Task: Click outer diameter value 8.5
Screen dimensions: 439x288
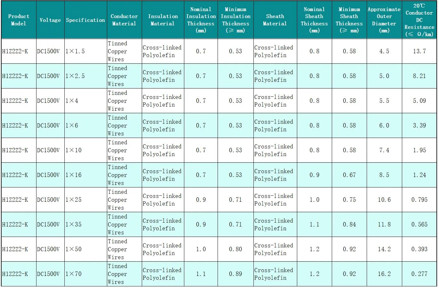Action: pos(384,175)
